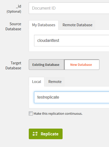Select the Local target tab

click(37, 82)
